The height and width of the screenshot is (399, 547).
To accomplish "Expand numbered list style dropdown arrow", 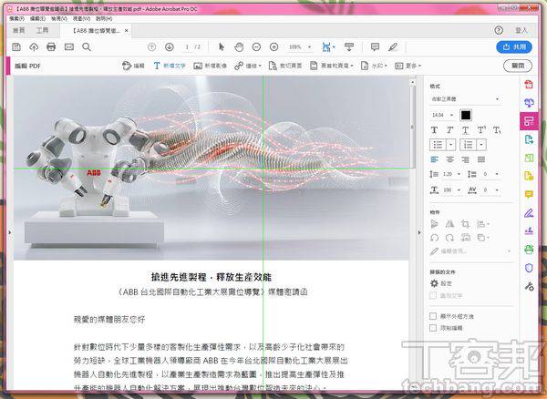I will (x=481, y=145).
